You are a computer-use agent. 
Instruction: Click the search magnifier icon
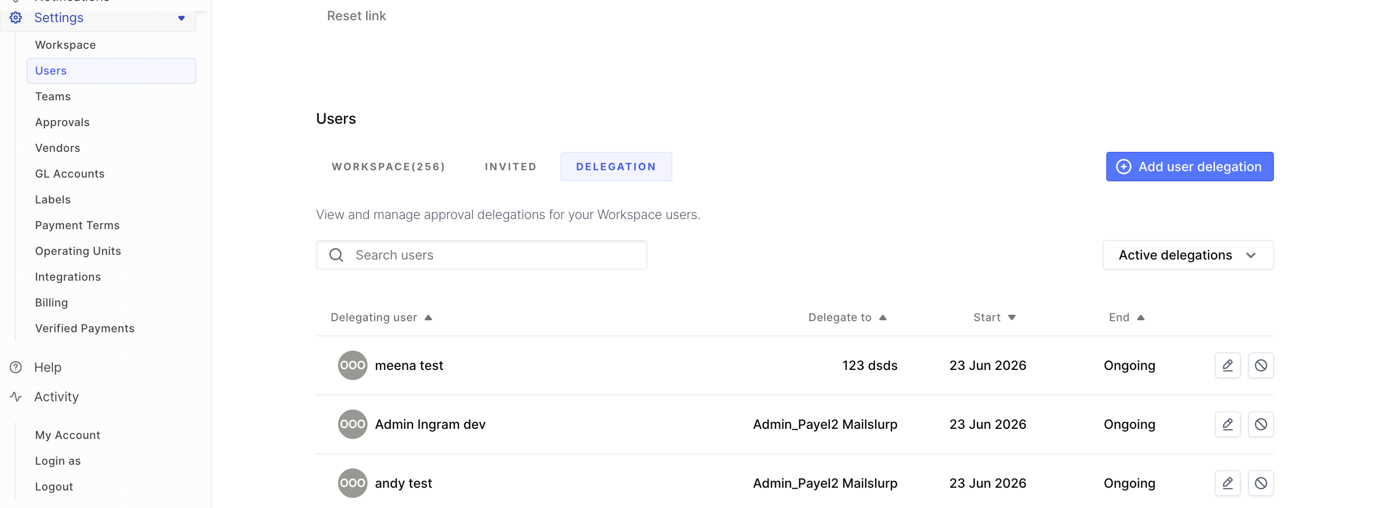coord(336,255)
